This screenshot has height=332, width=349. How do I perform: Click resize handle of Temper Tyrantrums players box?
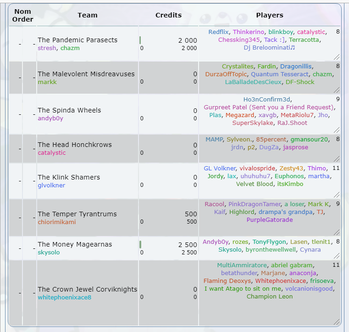(337, 232)
